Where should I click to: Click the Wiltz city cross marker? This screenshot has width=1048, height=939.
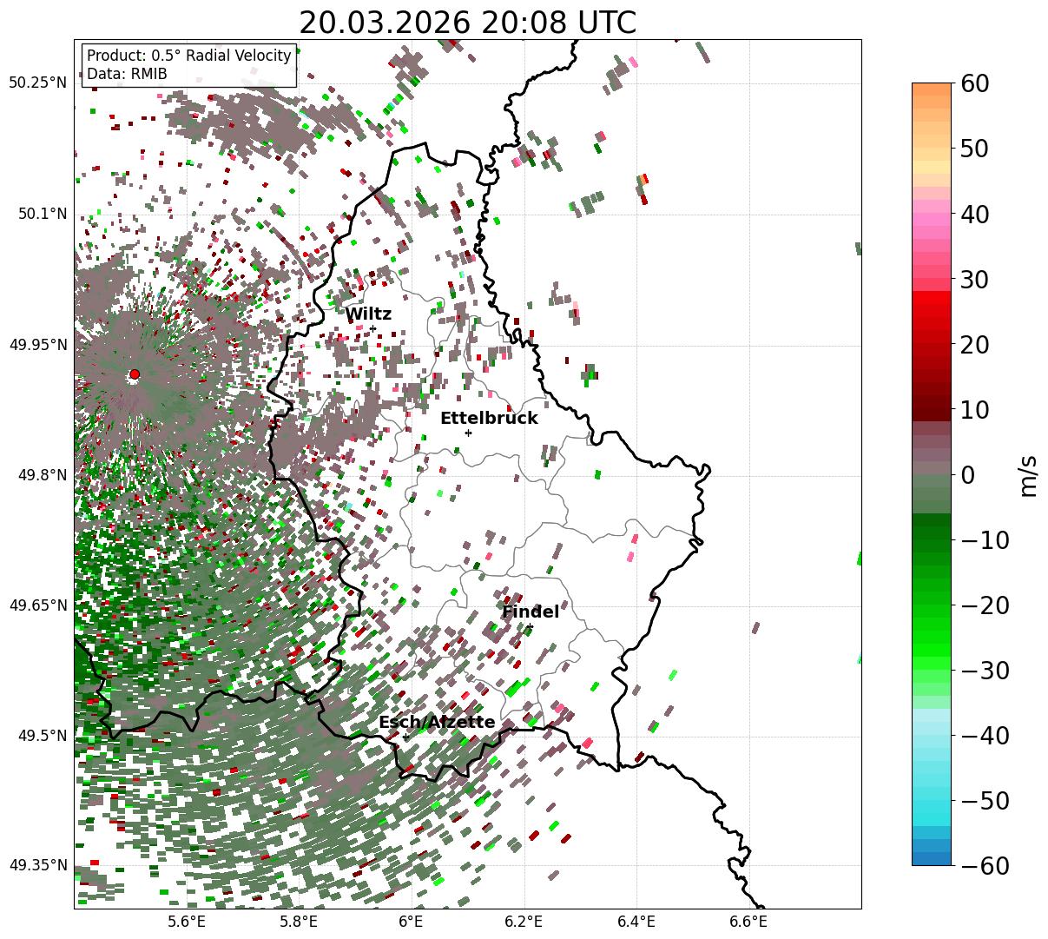372,328
